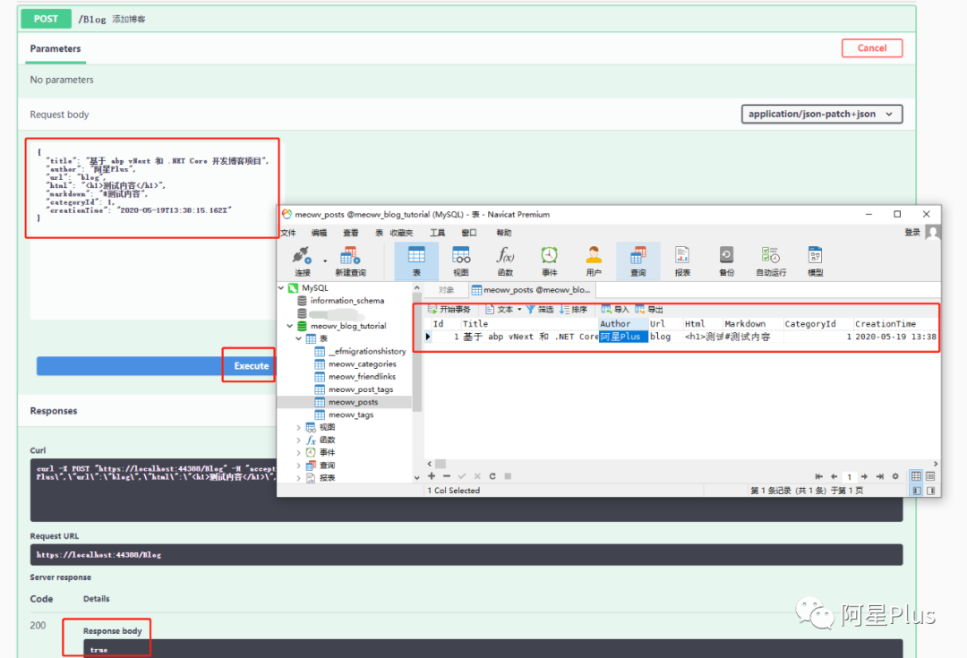Image resolution: width=967 pixels, height=658 pixels.
Task: Open the Automation (自动运行) toolbar icon
Action: tap(771, 261)
